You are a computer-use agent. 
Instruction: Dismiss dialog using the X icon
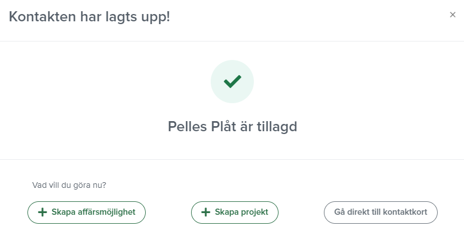453,15
